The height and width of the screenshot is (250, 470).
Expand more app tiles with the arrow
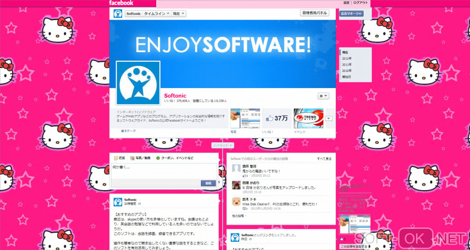[x=329, y=119]
